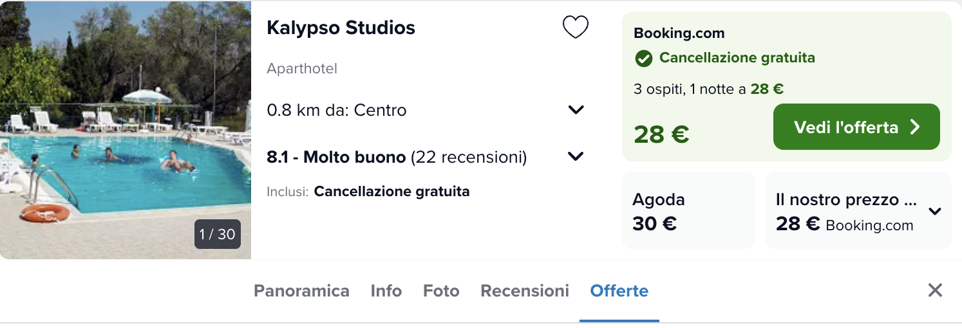Switch to the Info tab

(386, 291)
